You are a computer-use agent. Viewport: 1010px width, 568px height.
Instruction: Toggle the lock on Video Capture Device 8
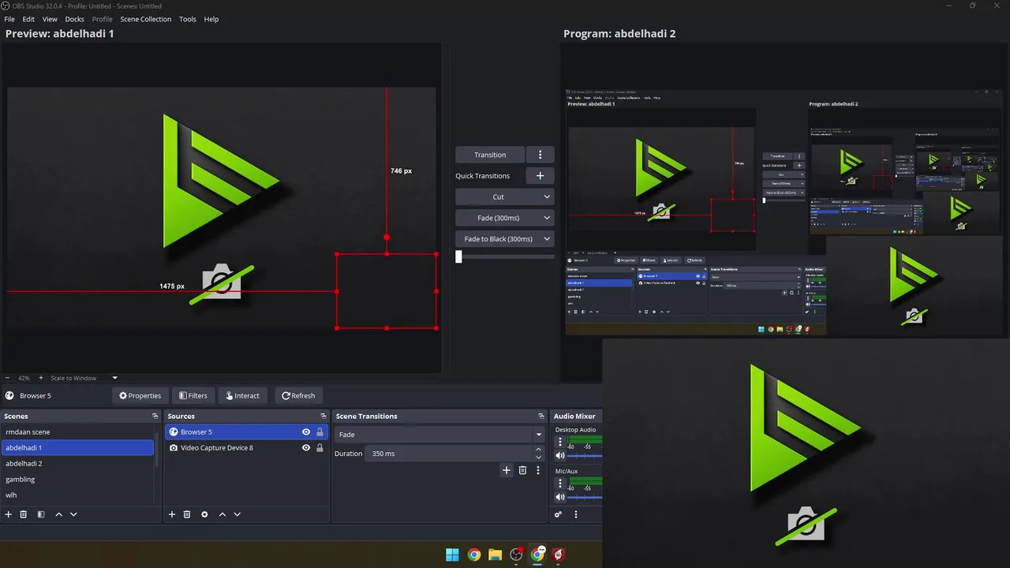pos(320,448)
